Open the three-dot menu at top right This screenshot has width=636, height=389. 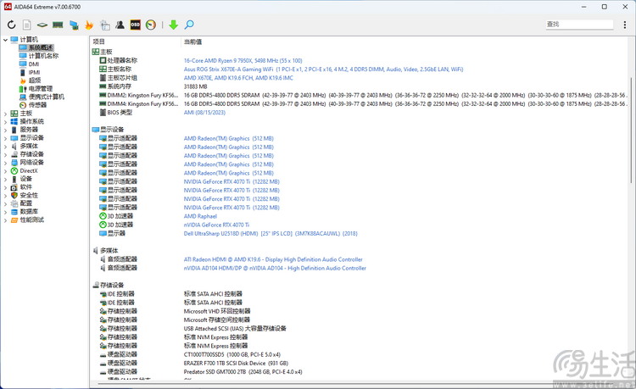(625, 25)
